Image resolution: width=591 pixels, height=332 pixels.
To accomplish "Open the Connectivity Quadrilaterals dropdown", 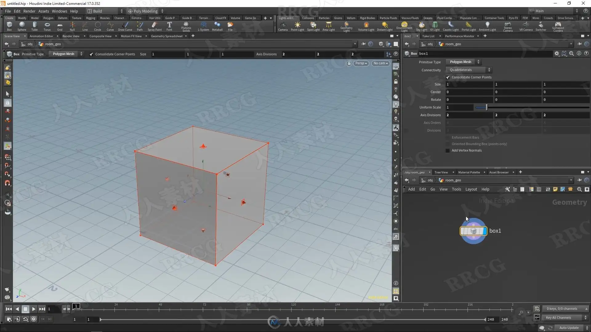I will (468, 70).
